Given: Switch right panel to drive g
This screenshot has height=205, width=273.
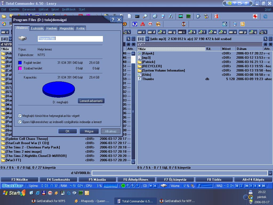Looking at the screenshot, I should tap(172, 32).
